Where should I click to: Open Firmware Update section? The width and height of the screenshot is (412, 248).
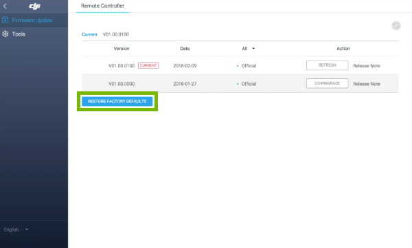tap(34, 20)
